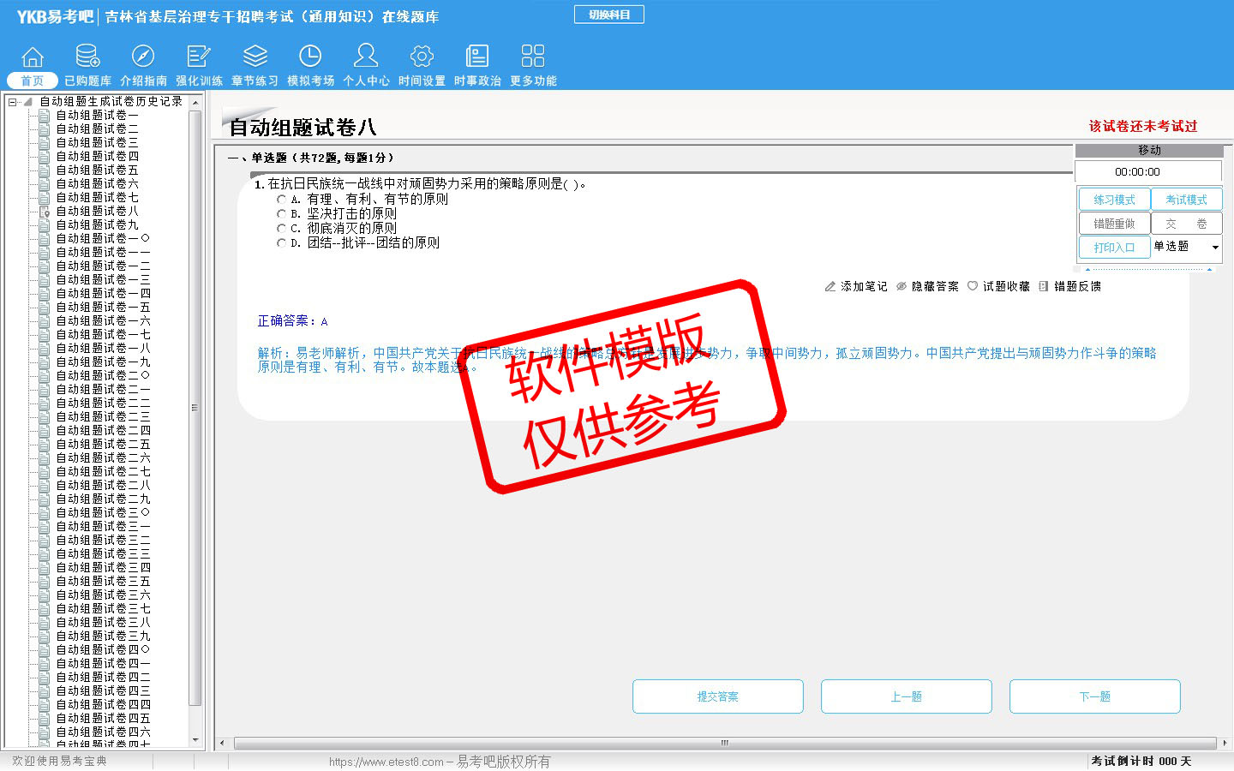The image size is (1234, 771).
Task: Click the horizontal scrollbar at bottom
Action: 724,743
